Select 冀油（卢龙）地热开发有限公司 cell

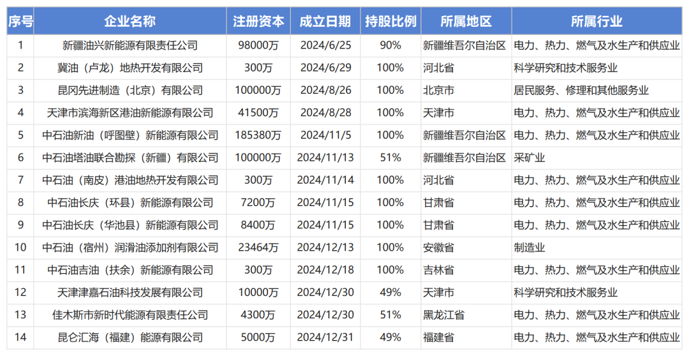130,68
